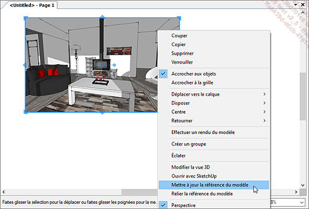Click the center rotation grip of the model
Image resolution: width=309 pixels, height=209 pixels.
click(102, 65)
